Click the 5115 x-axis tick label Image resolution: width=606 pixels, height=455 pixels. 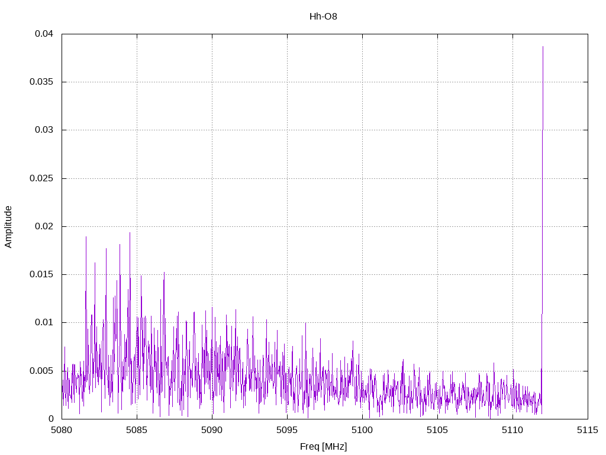(588, 430)
